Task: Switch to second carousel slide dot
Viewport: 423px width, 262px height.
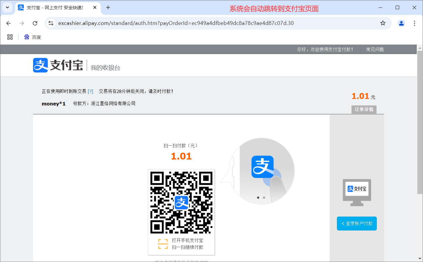Action: click(x=264, y=198)
